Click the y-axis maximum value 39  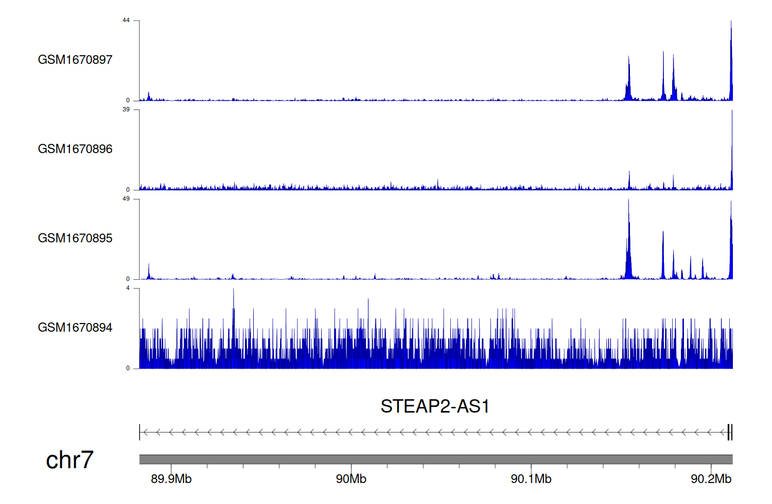[x=126, y=110]
